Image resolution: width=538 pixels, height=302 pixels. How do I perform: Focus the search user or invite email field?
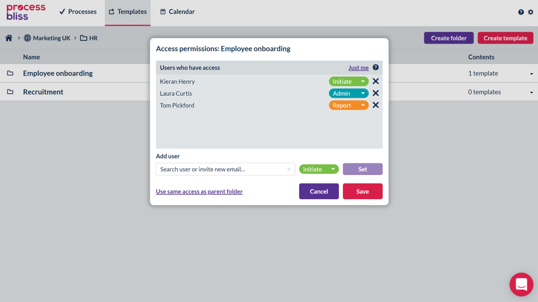tap(221, 169)
